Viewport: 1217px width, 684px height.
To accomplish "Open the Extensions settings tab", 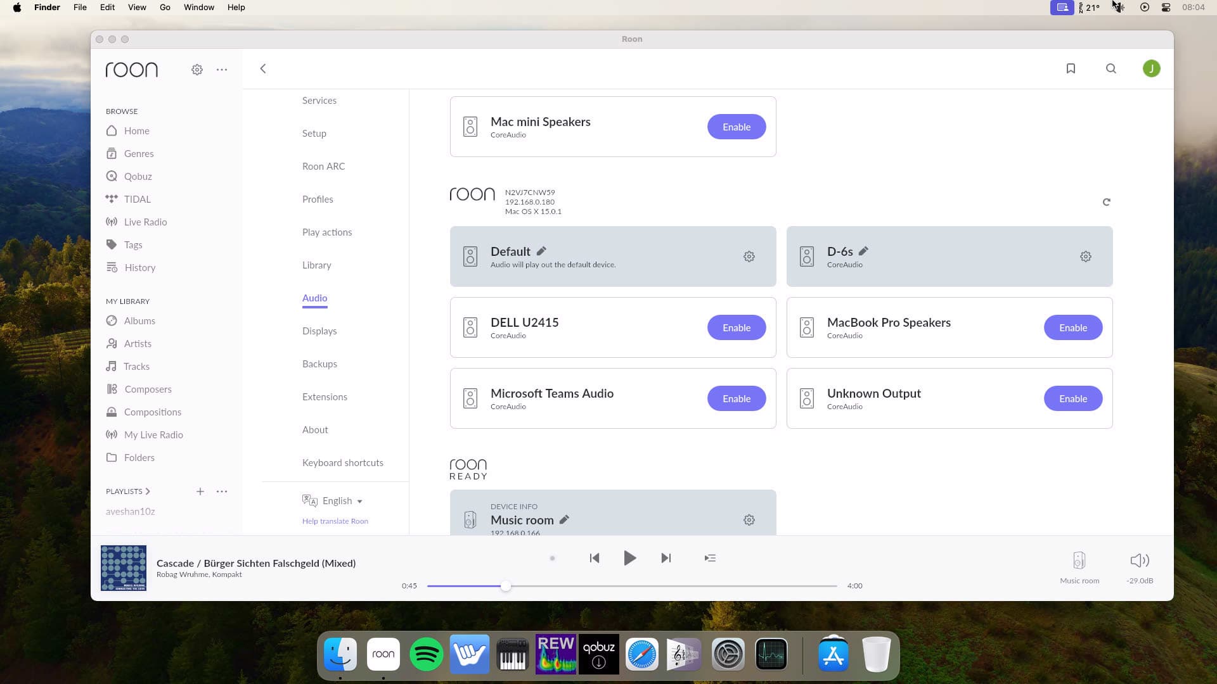I will [325, 397].
